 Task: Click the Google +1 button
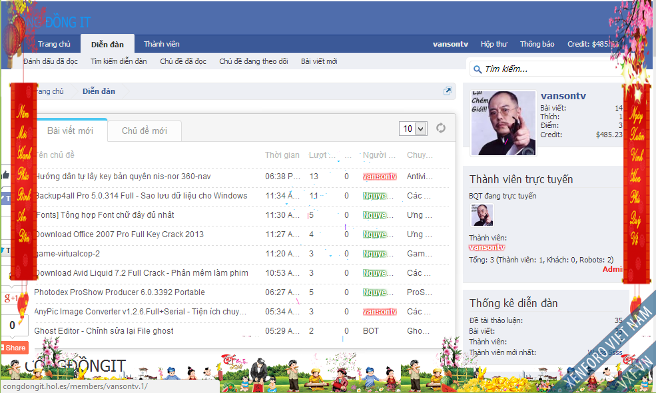11,298
